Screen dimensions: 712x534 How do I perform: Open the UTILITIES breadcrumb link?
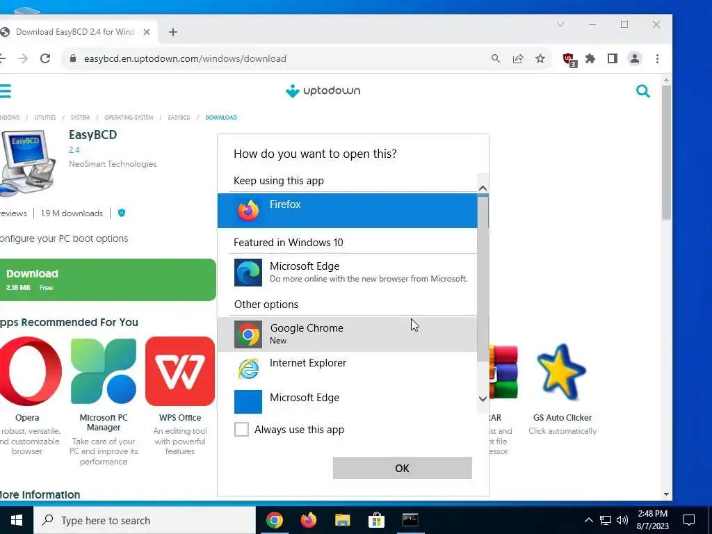[45, 118]
